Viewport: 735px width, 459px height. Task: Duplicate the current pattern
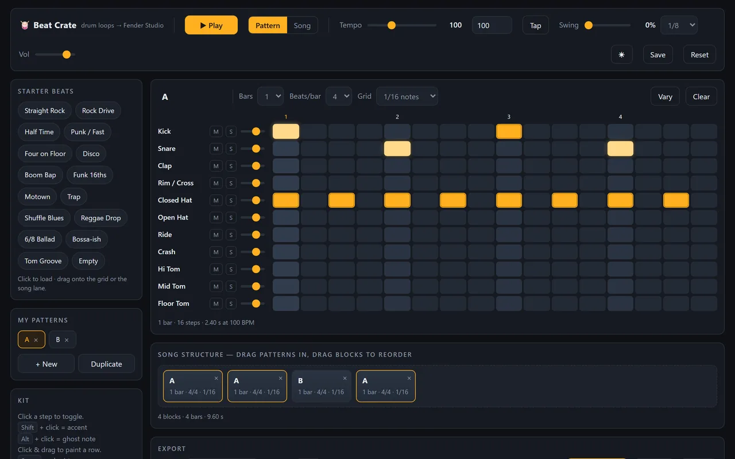pyautogui.click(x=107, y=364)
